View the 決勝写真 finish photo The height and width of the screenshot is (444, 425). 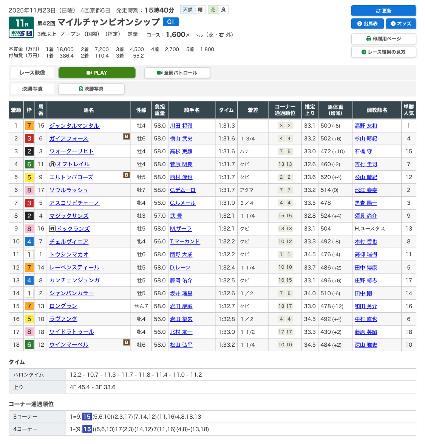91,89
